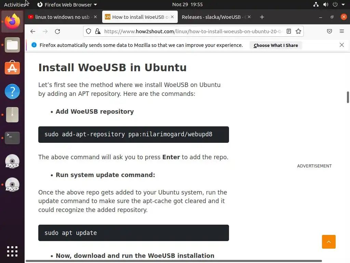This screenshot has width=350, height=263.
Task: Open the volume icon in top bar
Action: click(x=326, y=4)
